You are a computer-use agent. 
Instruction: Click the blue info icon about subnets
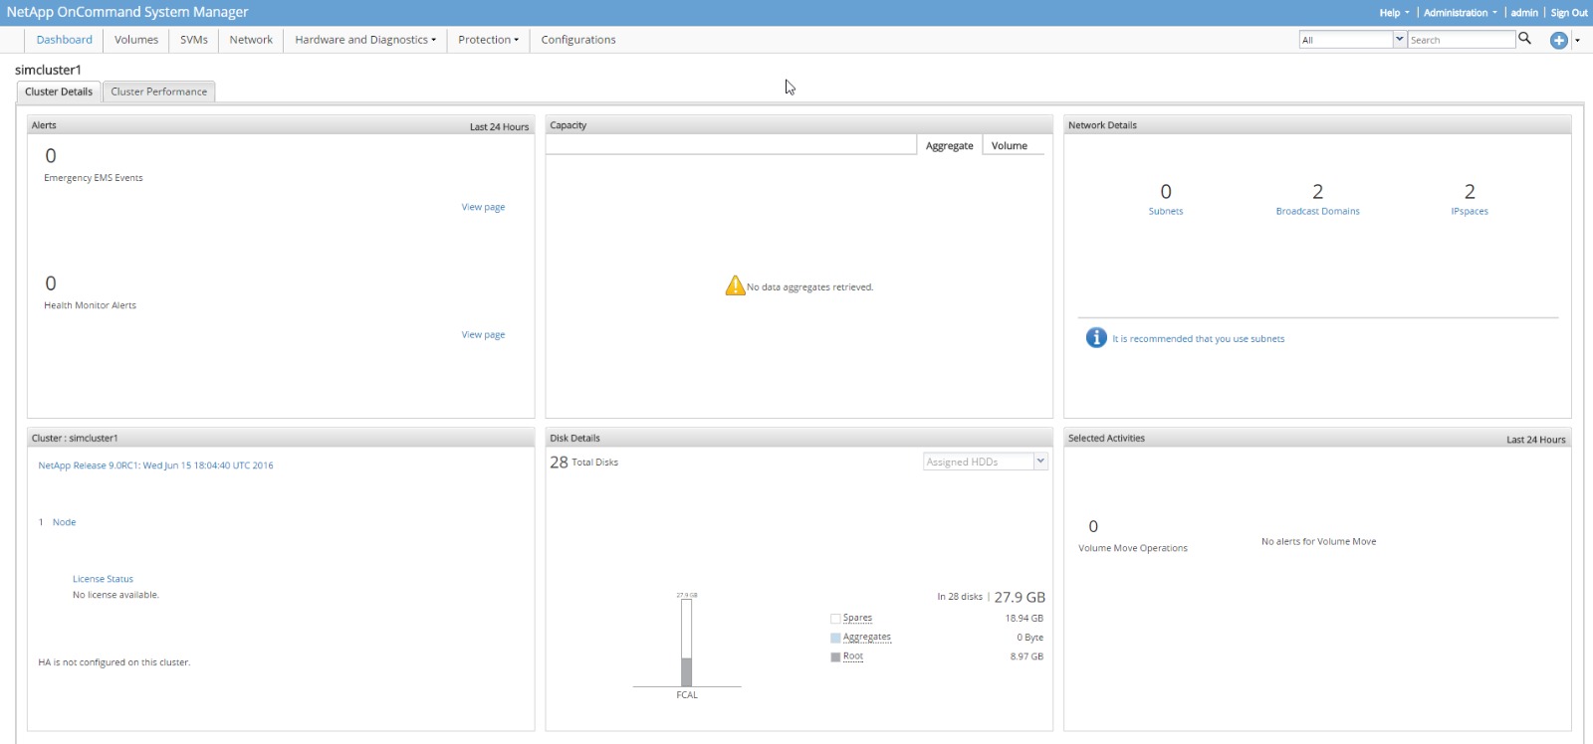coord(1096,338)
